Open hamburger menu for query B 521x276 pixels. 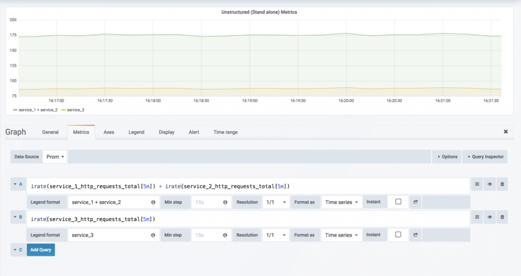(x=477, y=218)
